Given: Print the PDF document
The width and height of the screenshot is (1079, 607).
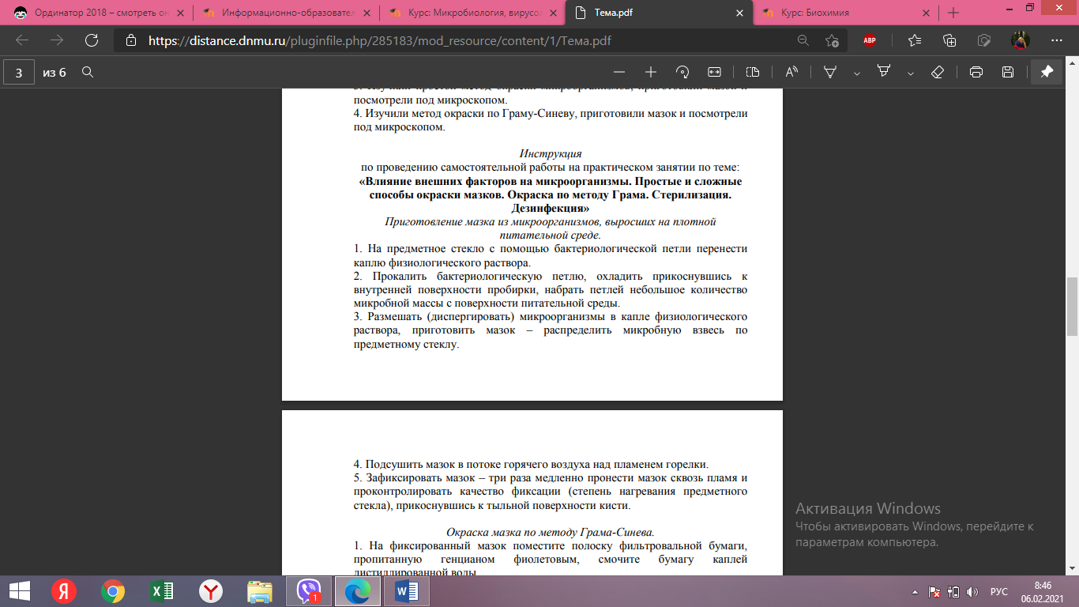Looking at the screenshot, I should pyautogui.click(x=976, y=72).
